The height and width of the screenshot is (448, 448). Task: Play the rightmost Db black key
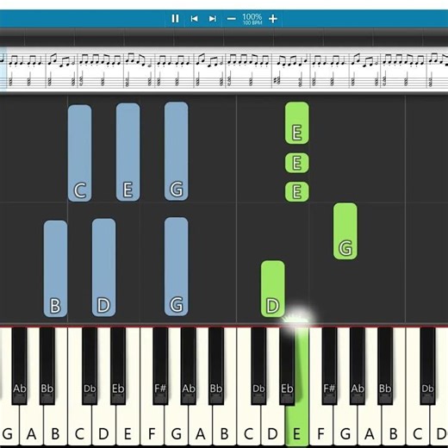tap(427, 366)
